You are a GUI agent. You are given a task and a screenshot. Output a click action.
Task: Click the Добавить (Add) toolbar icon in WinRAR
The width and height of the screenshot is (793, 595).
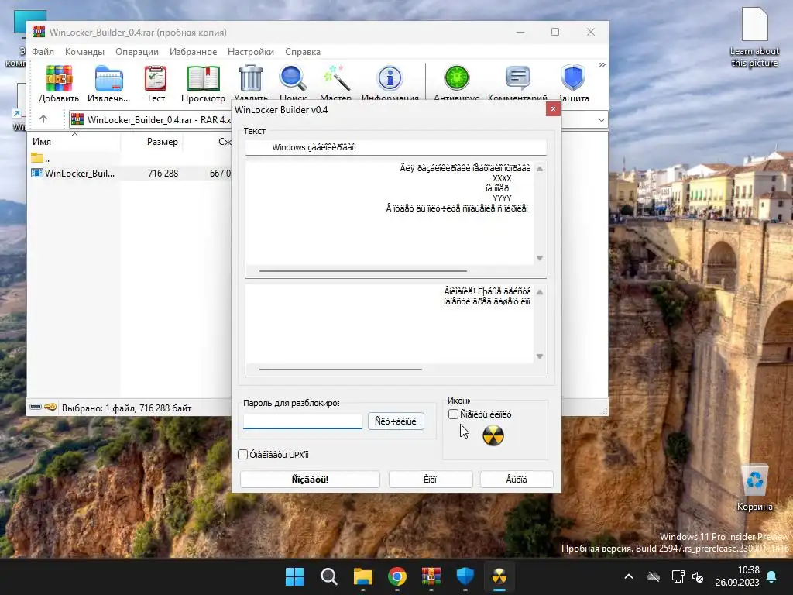tap(59, 84)
